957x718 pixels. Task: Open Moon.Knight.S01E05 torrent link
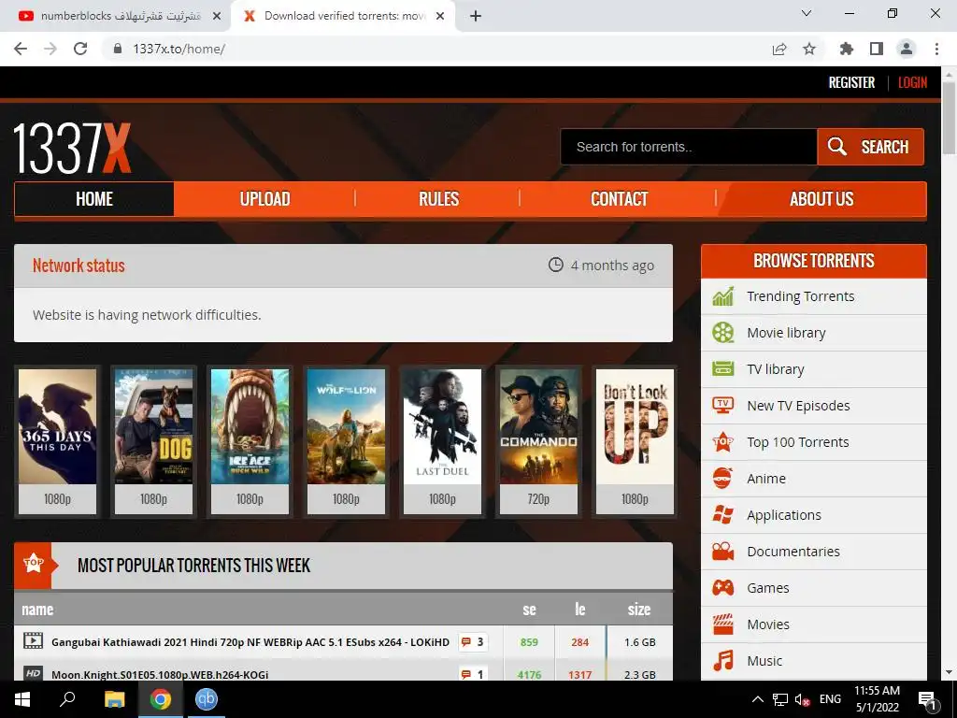pyautogui.click(x=160, y=675)
